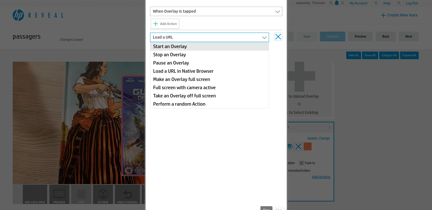Choose Load a URL in Native Browser

pyautogui.click(x=210, y=71)
